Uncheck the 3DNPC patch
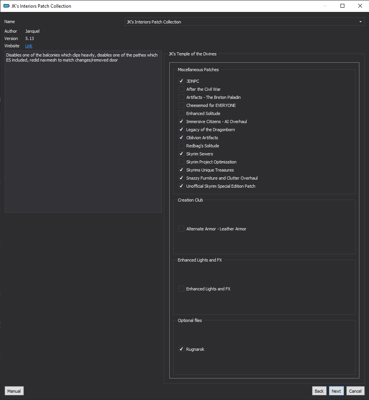The width and height of the screenshot is (369, 400). pyautogui.click(x=181, y=81)
